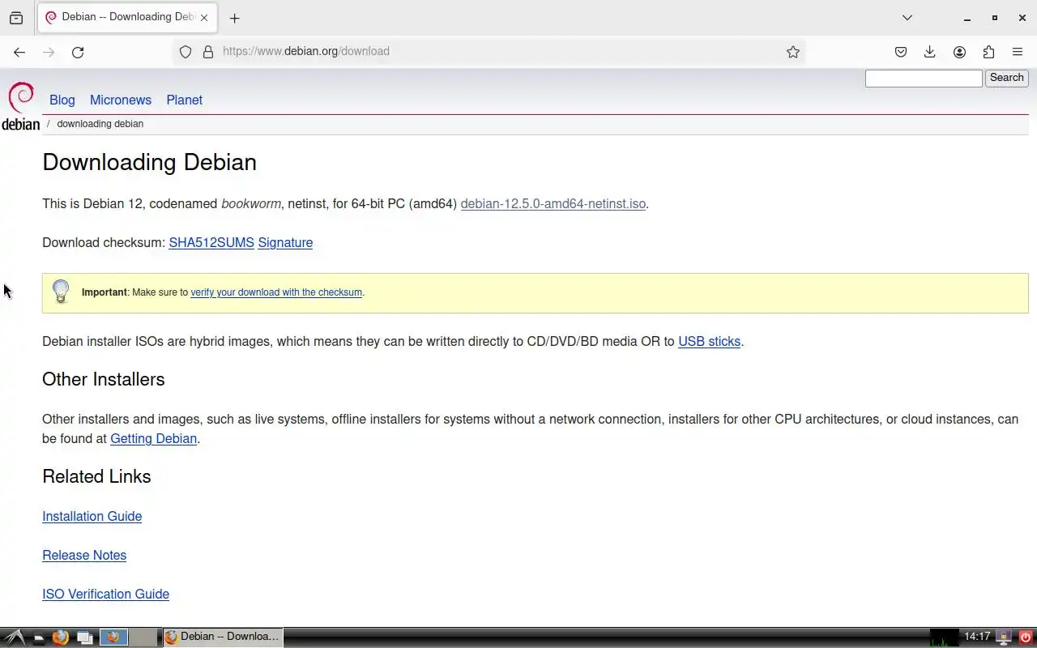The height and width of the screenshot is (648, 1037).
Task: Open verify your download with the checksum link
Action: (x=276, y=292)
